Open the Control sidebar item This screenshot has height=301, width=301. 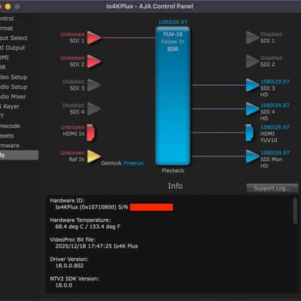(x=7, y=19)
